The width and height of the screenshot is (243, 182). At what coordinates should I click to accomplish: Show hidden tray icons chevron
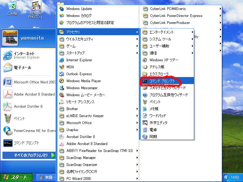[226, 177]
